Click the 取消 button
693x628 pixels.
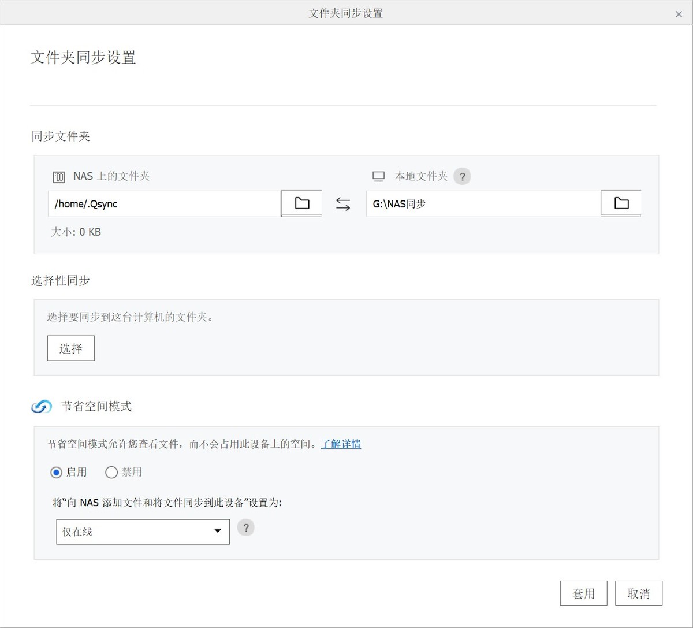point(638,593)
